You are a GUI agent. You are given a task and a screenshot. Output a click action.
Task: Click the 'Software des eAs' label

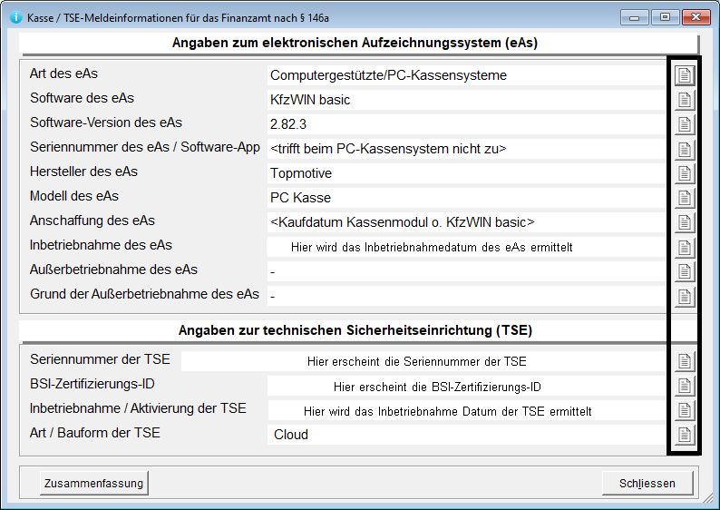tap(83, 98)
